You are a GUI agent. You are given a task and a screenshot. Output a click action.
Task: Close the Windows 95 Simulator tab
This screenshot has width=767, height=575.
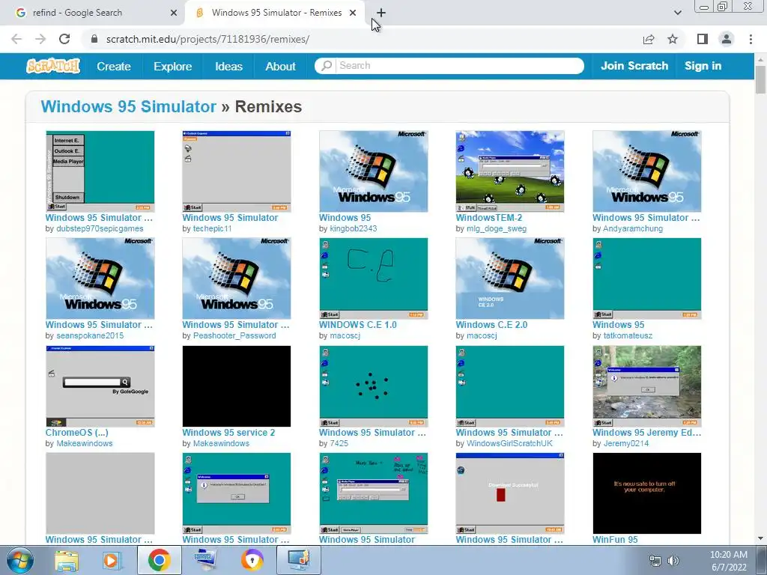353,13
